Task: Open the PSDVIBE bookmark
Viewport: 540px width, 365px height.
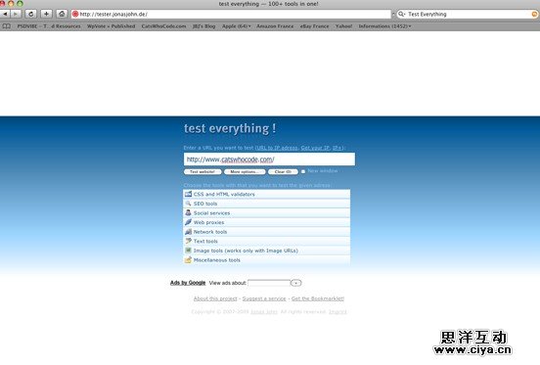Action: coord(49,26)
